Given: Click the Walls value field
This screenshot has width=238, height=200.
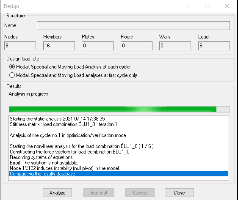Looking at the screenshot, I should tap(175, 46).
